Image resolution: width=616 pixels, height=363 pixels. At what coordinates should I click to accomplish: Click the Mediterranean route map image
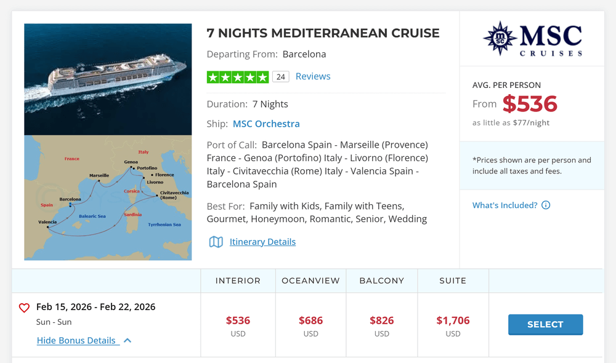pyautogui.click(x=108, y=197)
